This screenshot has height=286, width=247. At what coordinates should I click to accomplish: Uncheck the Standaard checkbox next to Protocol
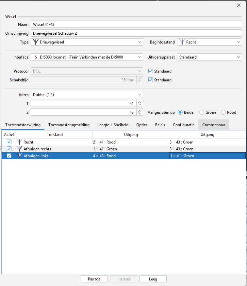(x=150, y=71)
